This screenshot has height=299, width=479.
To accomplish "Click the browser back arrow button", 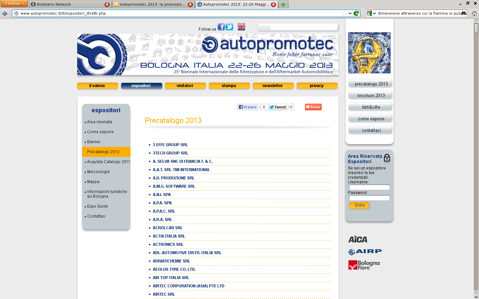I will coord(5,13).
